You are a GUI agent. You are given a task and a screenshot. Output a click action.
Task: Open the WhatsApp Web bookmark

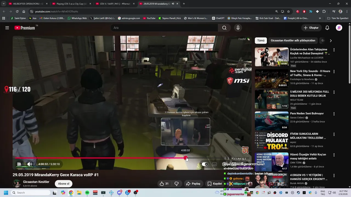tap(77, 18)
